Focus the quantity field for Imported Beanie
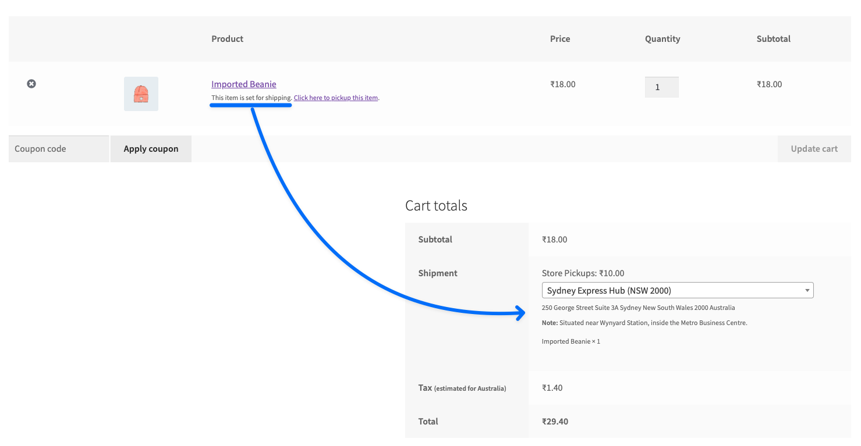This screenshot has height=446, width=861. pyautogui.click(x=661, y=87)
